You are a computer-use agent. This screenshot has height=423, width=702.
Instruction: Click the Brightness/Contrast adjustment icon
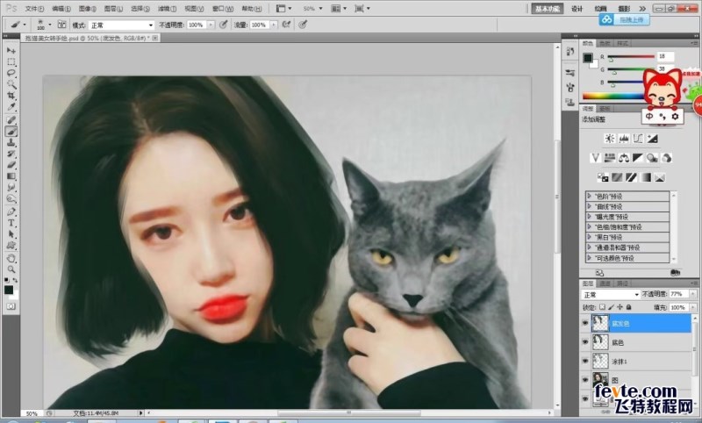tap(610, 139)
